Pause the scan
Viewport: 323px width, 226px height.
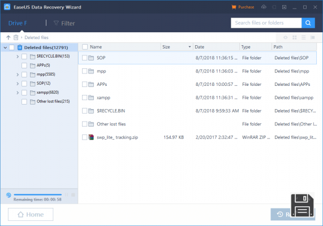click(67, 195)
